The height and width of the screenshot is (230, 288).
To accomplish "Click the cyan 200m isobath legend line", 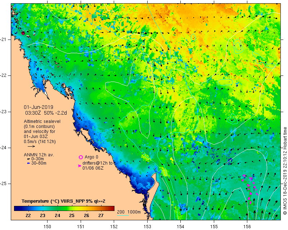I will click(x=123, y=215).
